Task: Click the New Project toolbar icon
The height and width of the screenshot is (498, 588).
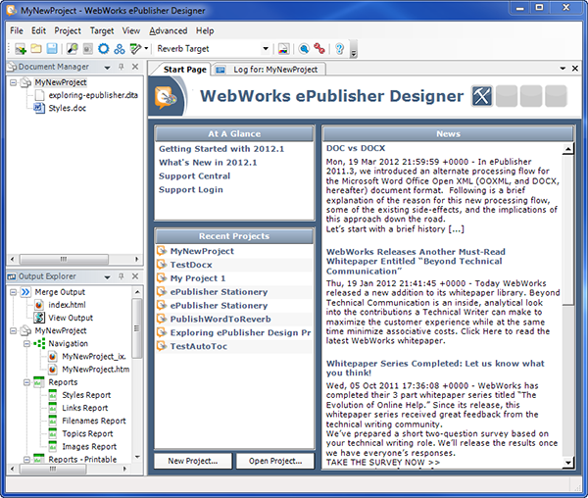Action: click(21, 49)
